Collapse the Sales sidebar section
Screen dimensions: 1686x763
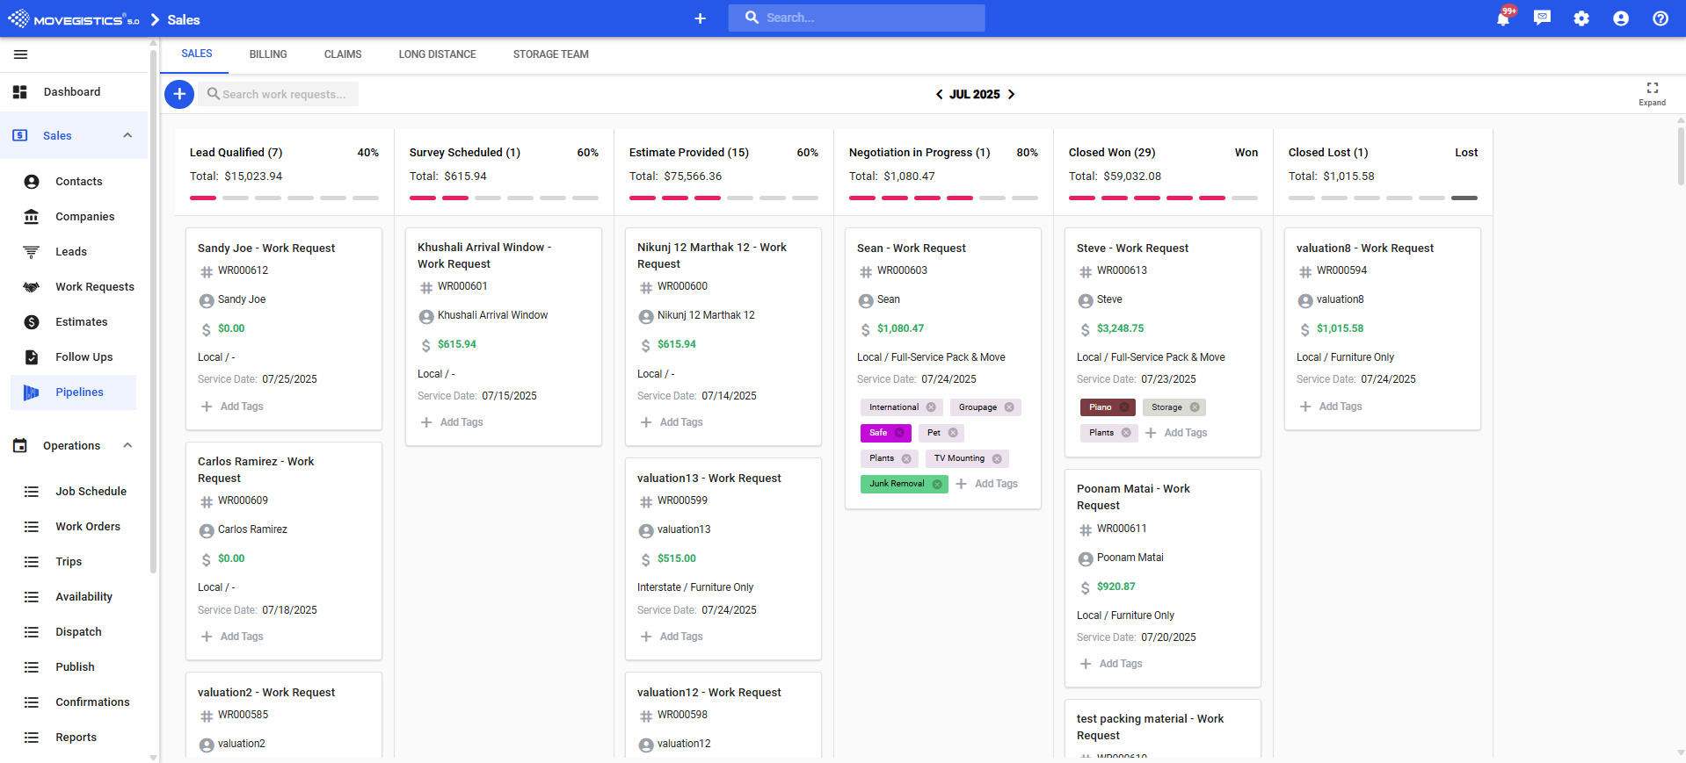click(127, 135)
